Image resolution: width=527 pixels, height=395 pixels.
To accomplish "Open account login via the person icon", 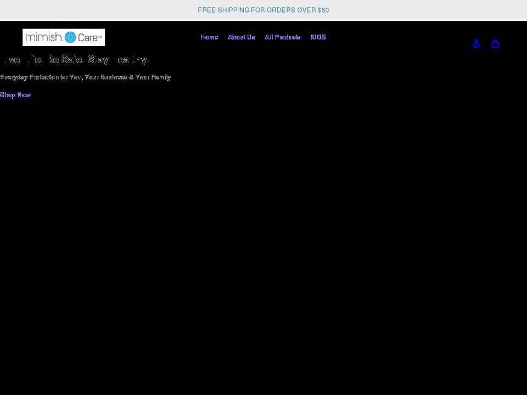I will coord(476,43).
